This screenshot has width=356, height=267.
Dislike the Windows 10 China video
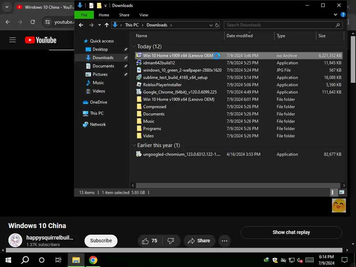point(171,241)
